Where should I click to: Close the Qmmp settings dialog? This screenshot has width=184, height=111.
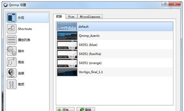[x=175, y=4]
